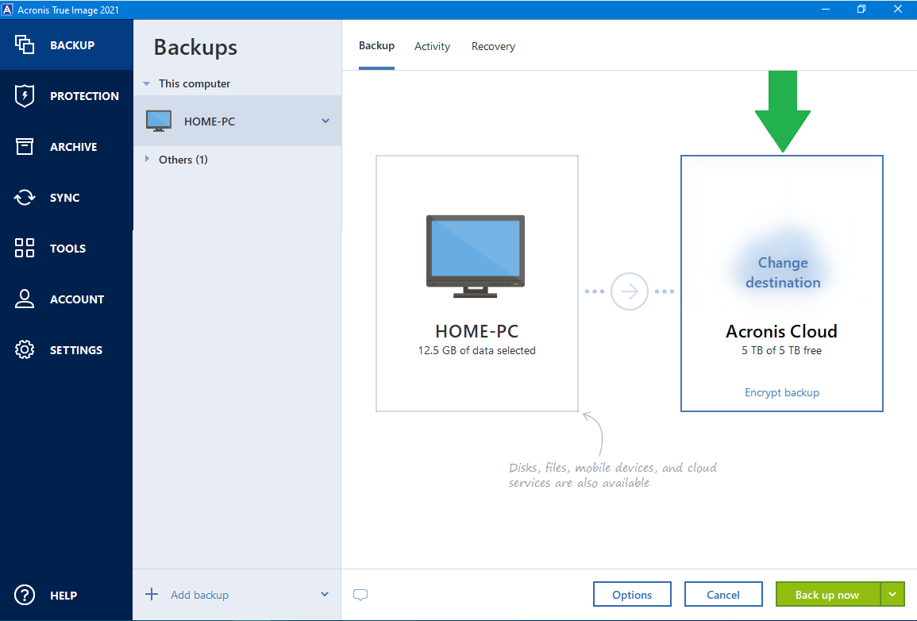Switch to the Activity tab
The image size is (917, 621).
click(x=432, y=46)
